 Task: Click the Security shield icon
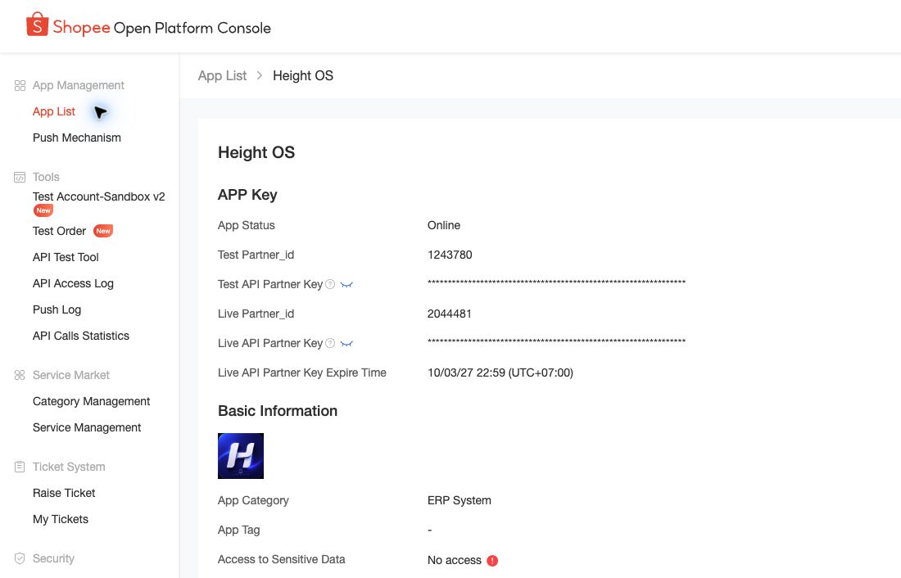20,558
